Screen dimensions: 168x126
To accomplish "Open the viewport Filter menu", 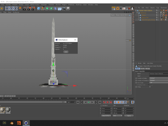I will 5,12.
